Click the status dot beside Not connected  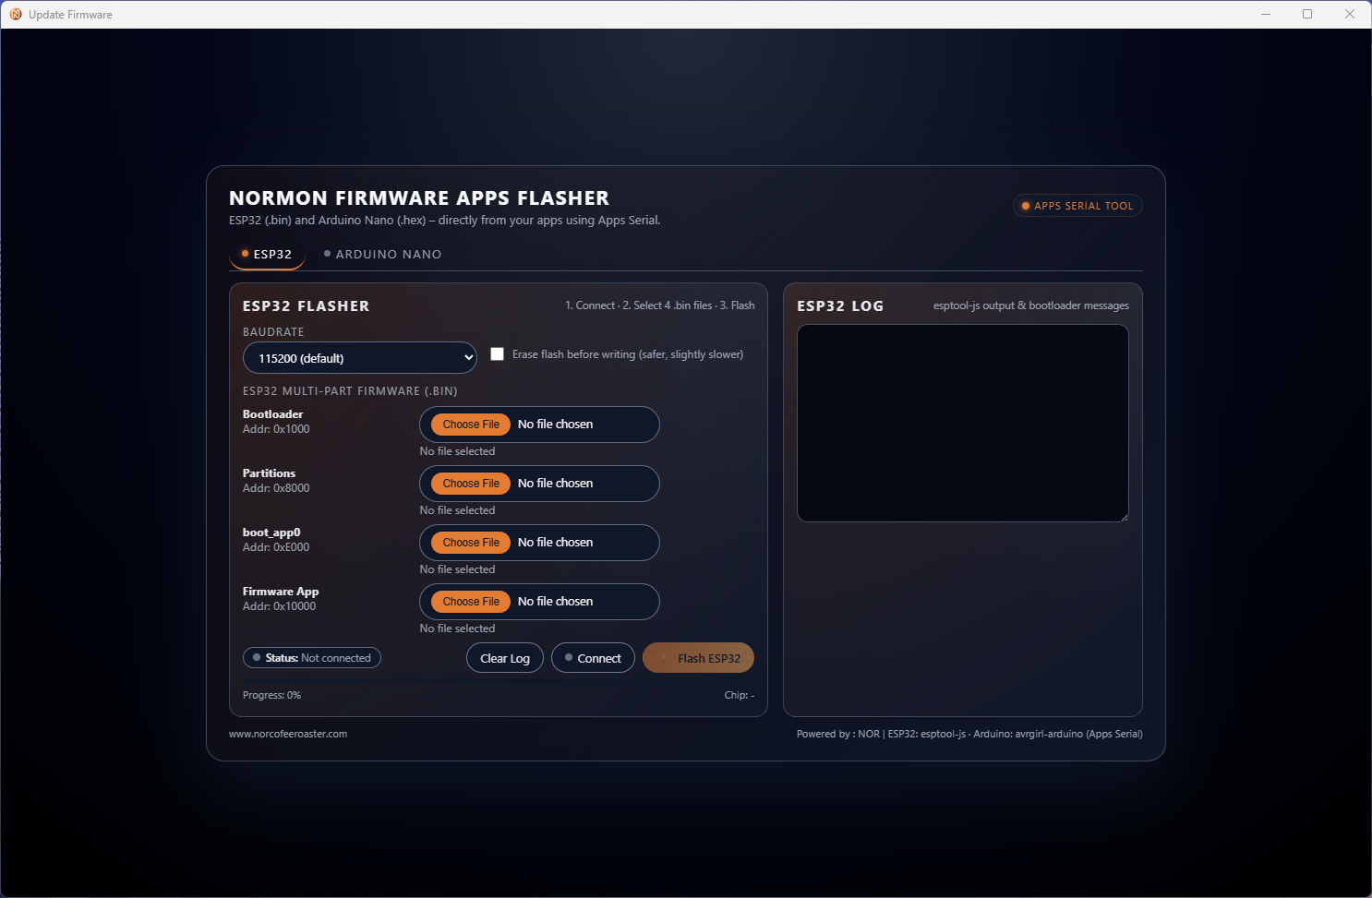pos(257,658)
